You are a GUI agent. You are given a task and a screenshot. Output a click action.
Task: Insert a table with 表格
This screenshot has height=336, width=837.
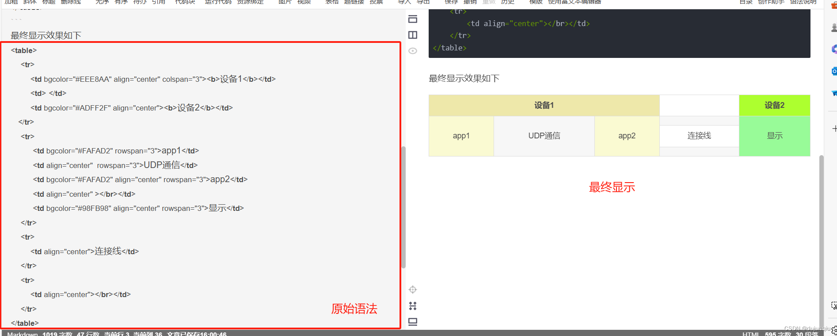[x=332, y=2]
